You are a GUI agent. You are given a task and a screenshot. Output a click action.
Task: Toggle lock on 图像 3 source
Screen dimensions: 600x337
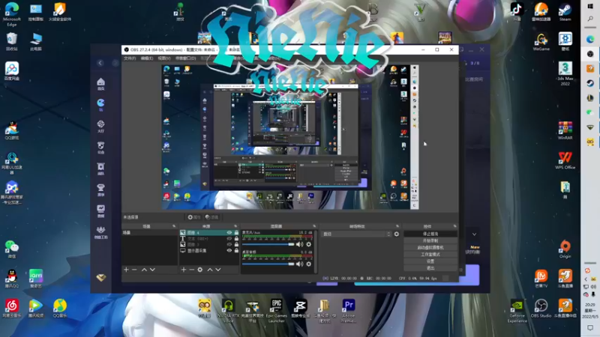pyautogui.click(x=236, y=245)
